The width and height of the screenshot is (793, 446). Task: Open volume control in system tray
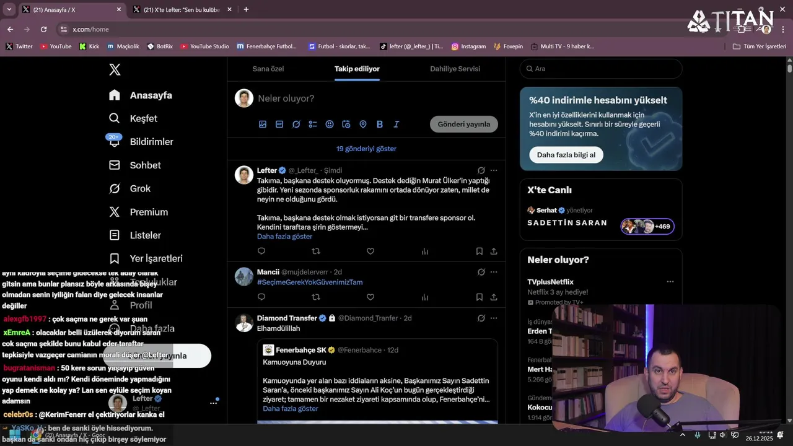click(x=722, y=435)
